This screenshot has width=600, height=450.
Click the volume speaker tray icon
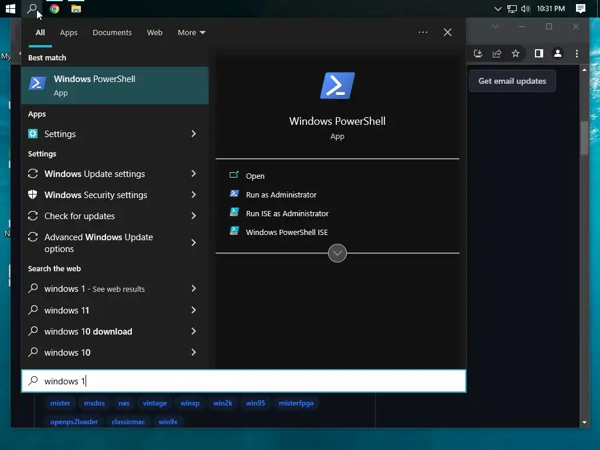526,8
